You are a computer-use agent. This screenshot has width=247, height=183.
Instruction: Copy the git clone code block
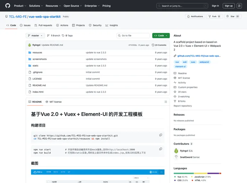(x=160, y=135)
